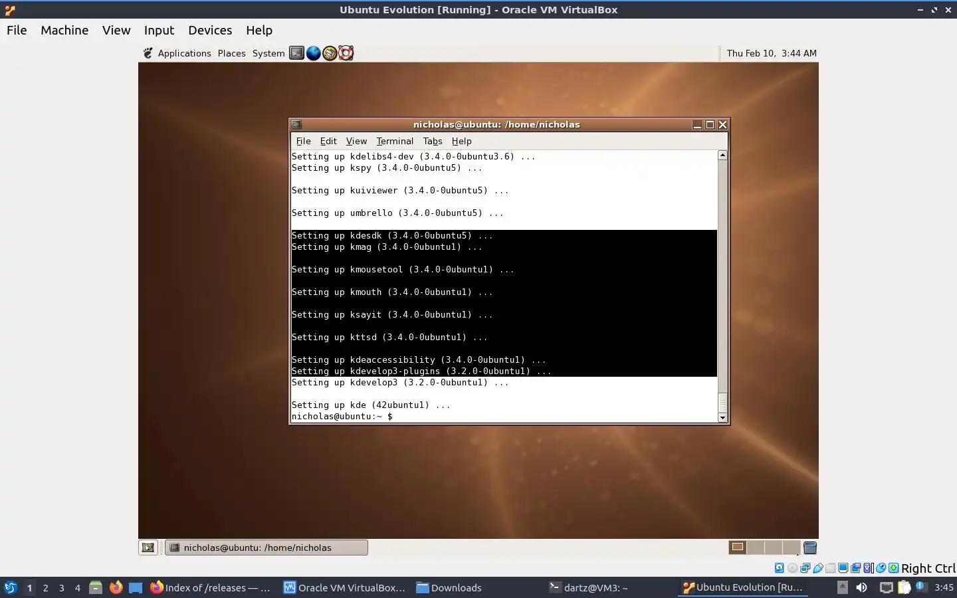Switch to fourth GNOME workspace in pager
Screen dimensions: 957x598
[791, 548]
